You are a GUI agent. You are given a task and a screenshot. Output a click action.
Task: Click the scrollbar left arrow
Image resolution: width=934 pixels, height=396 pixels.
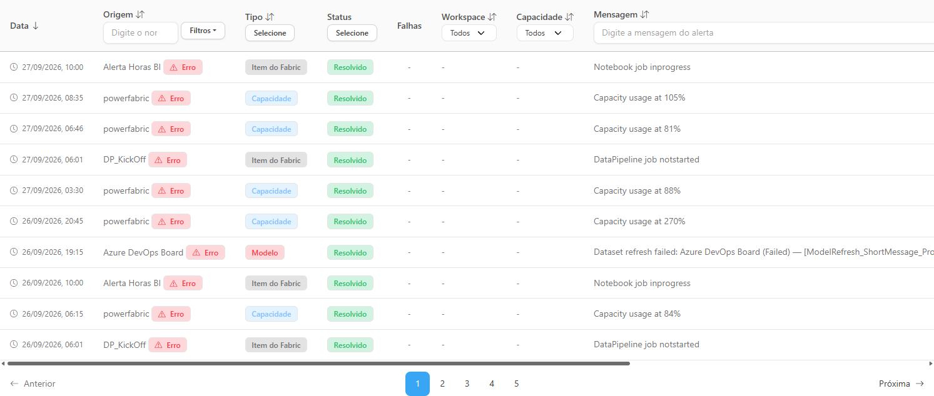[3, 364]
